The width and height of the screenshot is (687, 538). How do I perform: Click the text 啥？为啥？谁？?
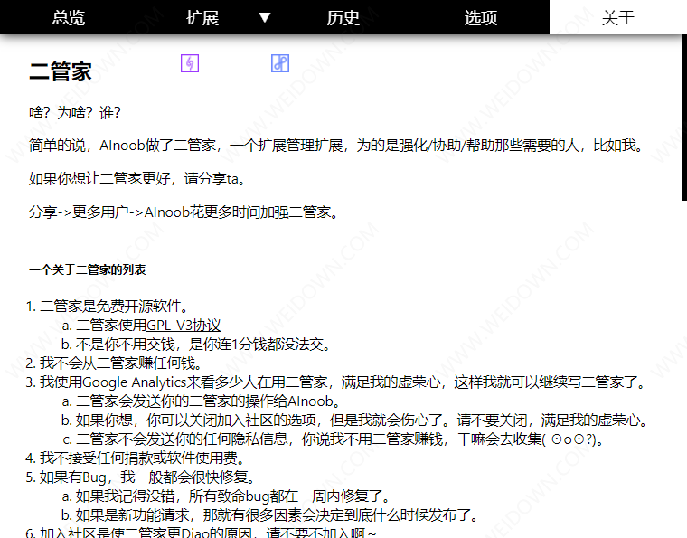tap(74, 113)
